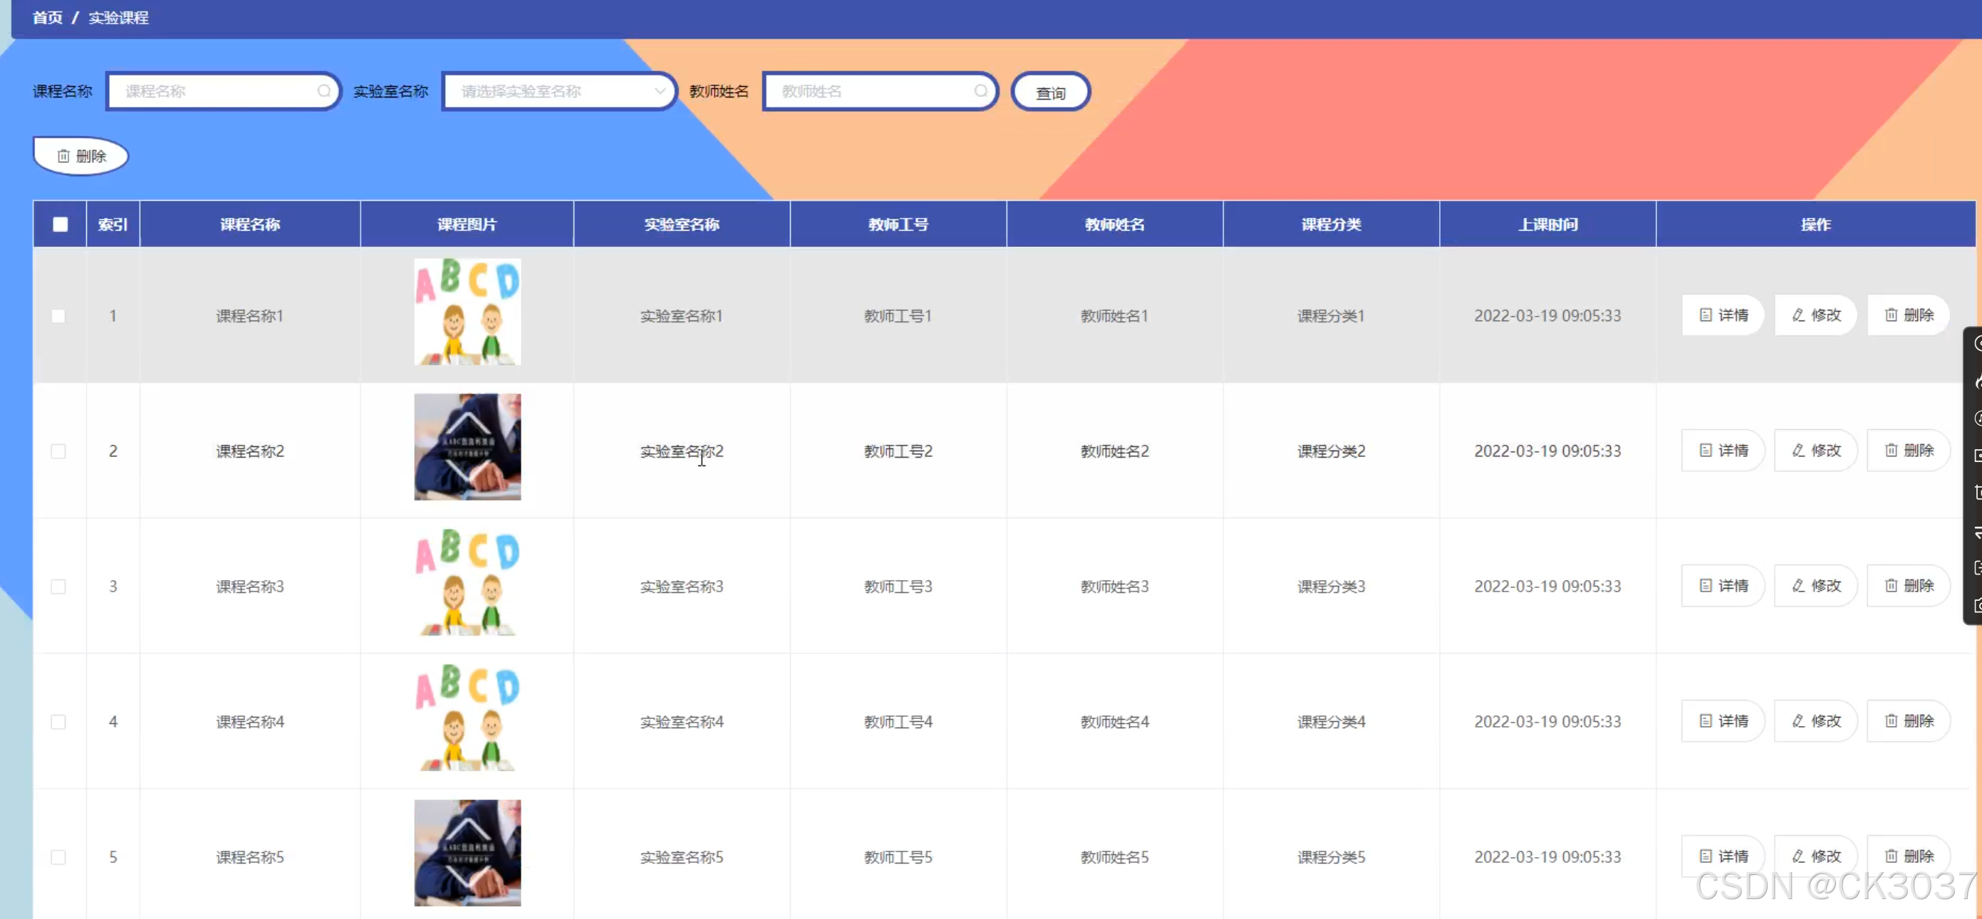
Task: Check the checkbox for row 4
Action: (x=58, y=722)
